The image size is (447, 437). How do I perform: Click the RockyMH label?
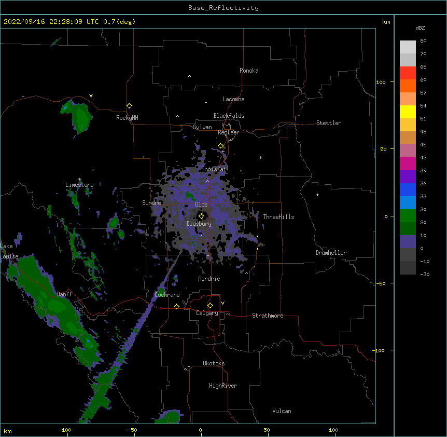tap(127, 118)
